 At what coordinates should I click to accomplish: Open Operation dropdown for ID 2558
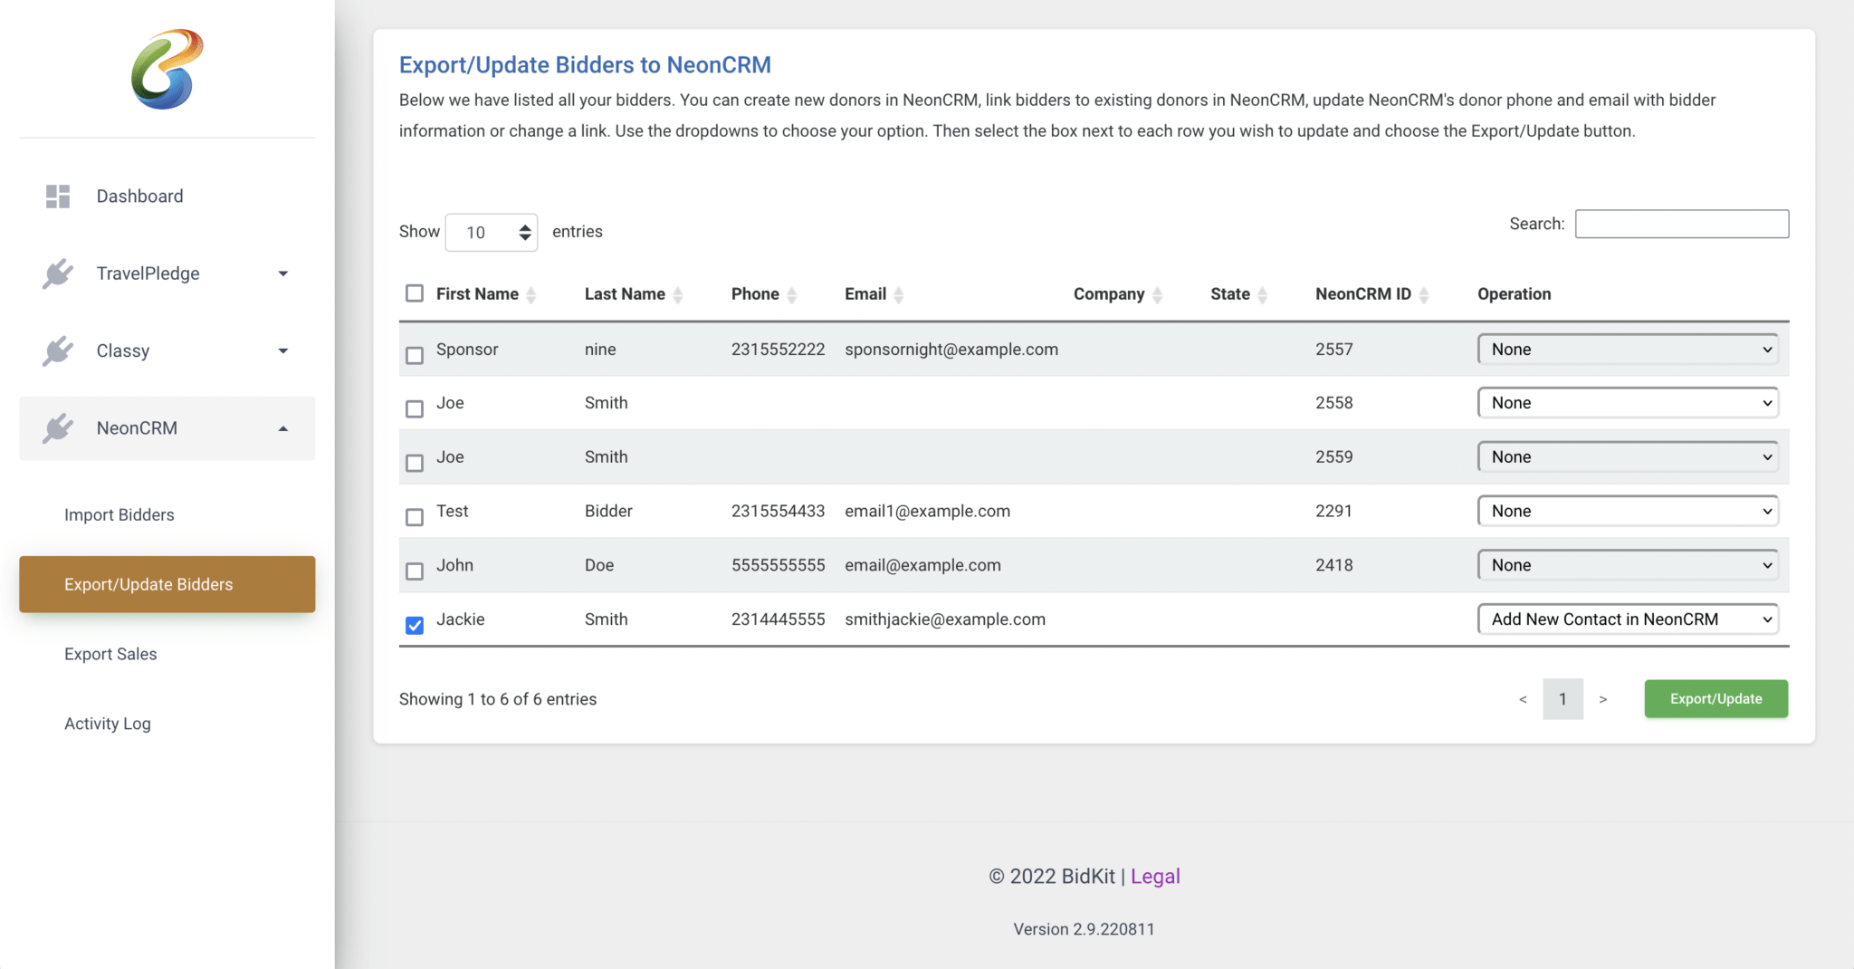(1628, 403)
